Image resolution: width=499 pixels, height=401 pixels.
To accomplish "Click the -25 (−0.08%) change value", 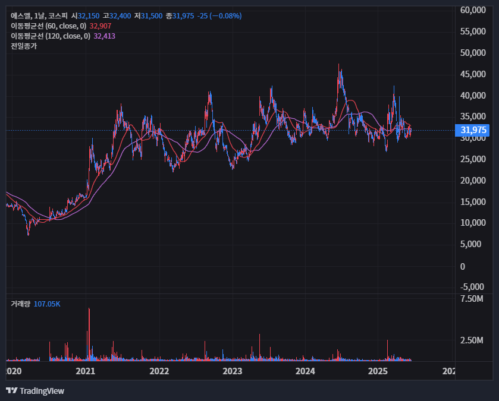I will coord(219,15).
